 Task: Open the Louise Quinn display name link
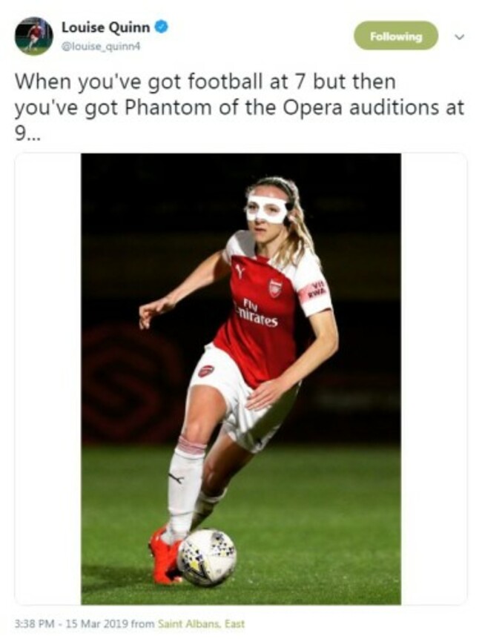tap(106, 27)
